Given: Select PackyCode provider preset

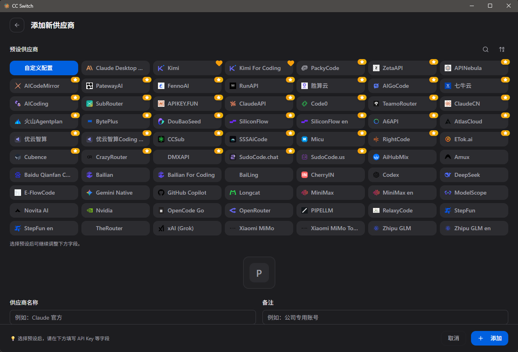Looking at the screenshot, I should click(x=330, y=68).
